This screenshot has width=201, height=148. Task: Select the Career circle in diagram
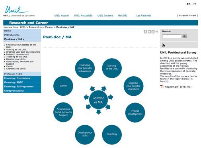click(x=63, y=86)
